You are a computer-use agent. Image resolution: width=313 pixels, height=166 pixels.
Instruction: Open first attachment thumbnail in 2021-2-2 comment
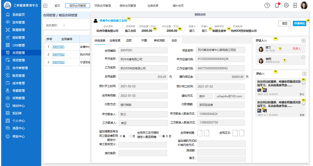pyautogui.click(x=259, y=90)
